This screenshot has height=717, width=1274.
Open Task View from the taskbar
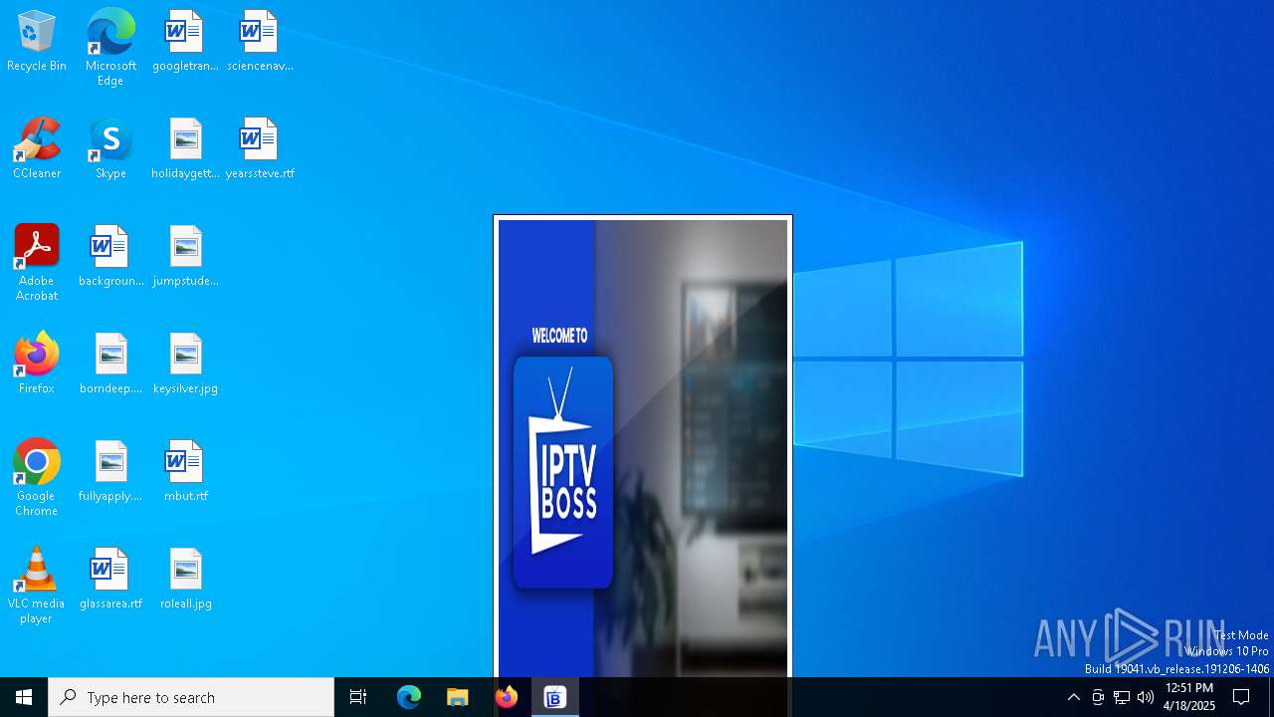tap(358, 697)
